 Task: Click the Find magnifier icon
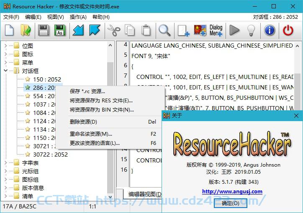[164, 30]
